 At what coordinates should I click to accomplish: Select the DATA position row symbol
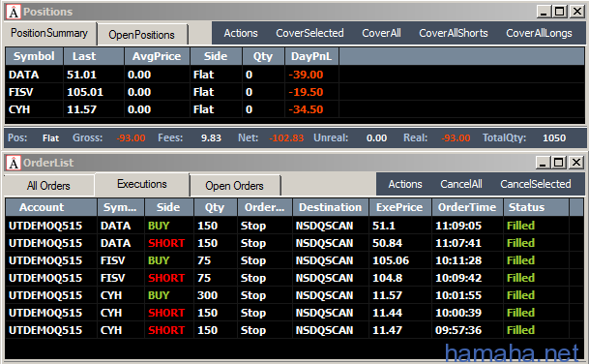(23, 75)
